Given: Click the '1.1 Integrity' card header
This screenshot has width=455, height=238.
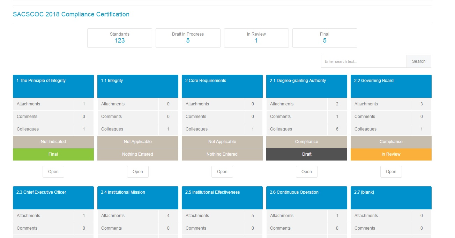Looking at the screenshot, I should pyautogui.click(x=138, y=86).
